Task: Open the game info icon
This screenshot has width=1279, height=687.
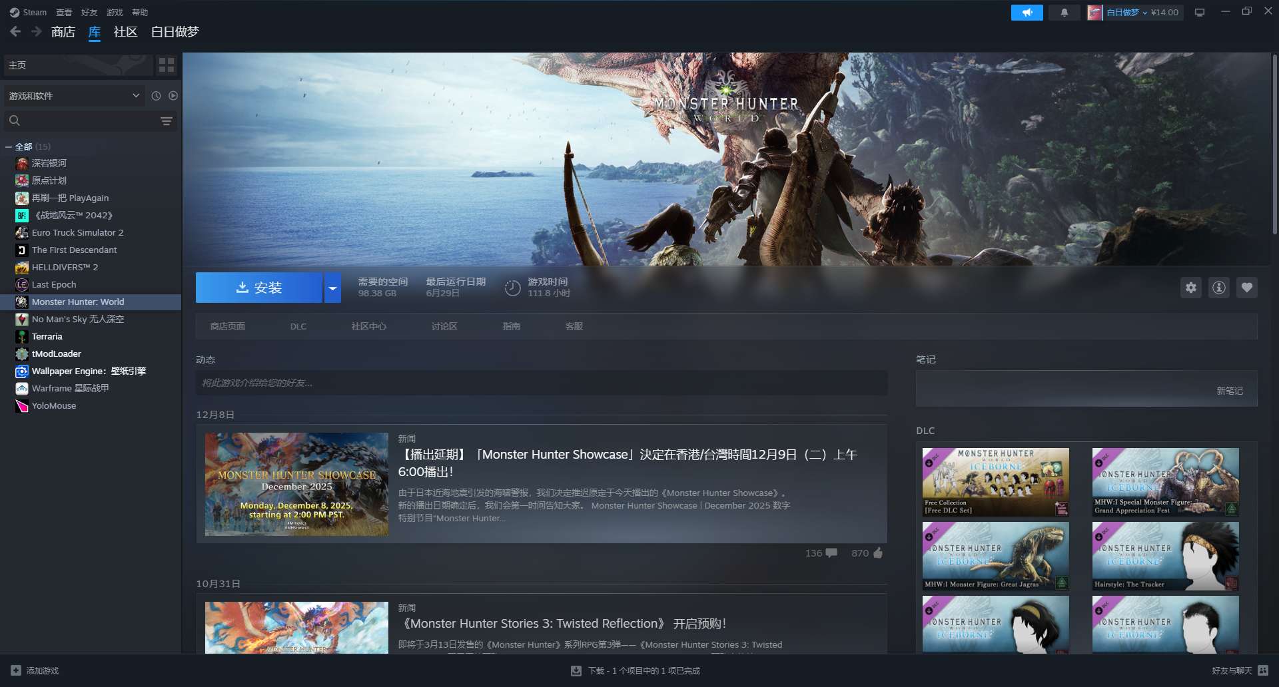Action: point(1218,288)
